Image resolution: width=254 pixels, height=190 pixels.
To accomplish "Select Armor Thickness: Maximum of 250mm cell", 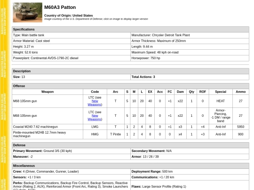I will [x=190, y=41].
